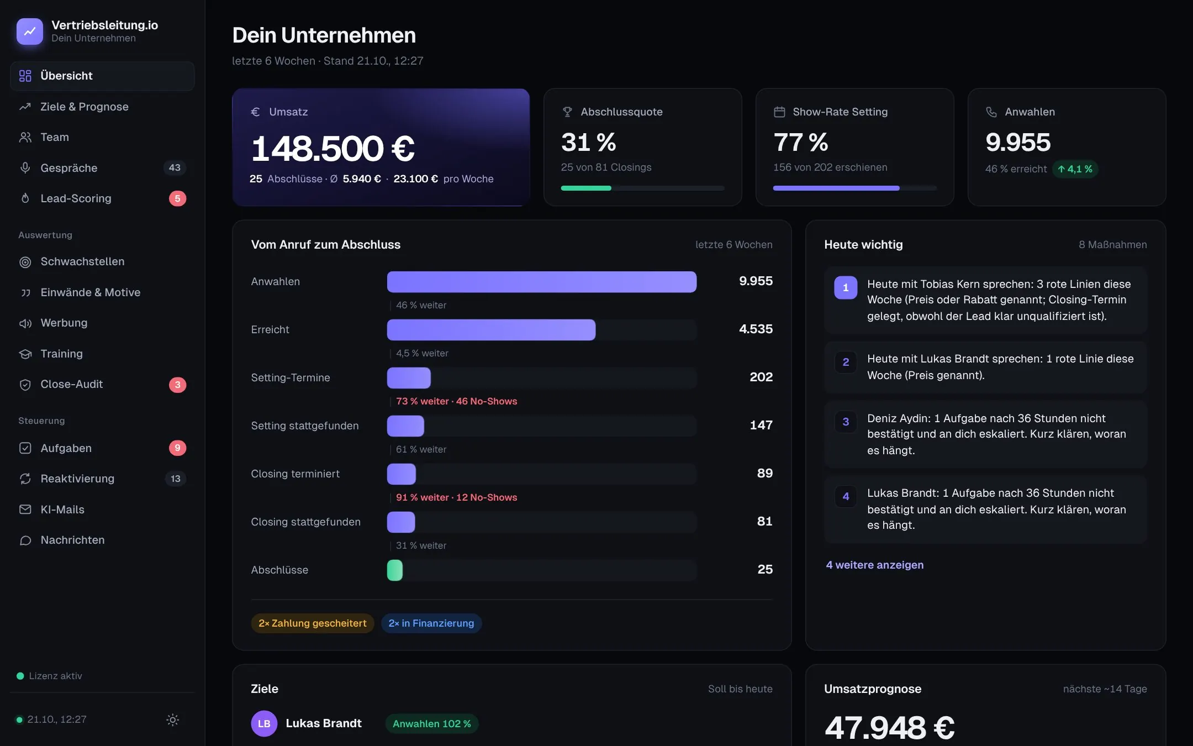Click the Anwahlen funnel bar
The width and height of the screenshot is (1193, 746).
click(542, 282)
